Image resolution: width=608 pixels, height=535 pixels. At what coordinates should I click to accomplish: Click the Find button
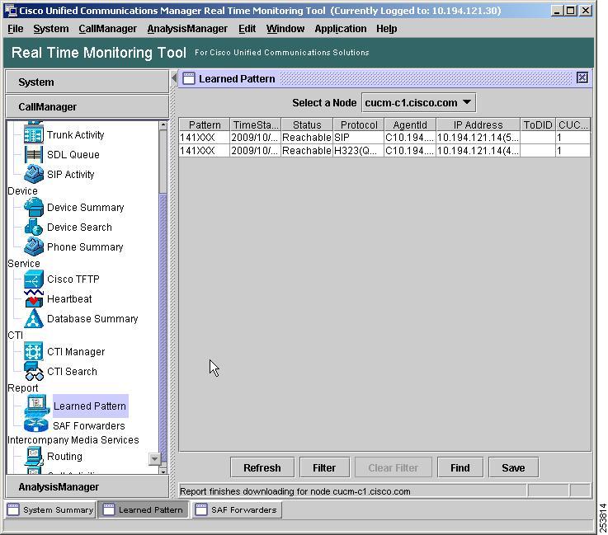click(460, 467)
